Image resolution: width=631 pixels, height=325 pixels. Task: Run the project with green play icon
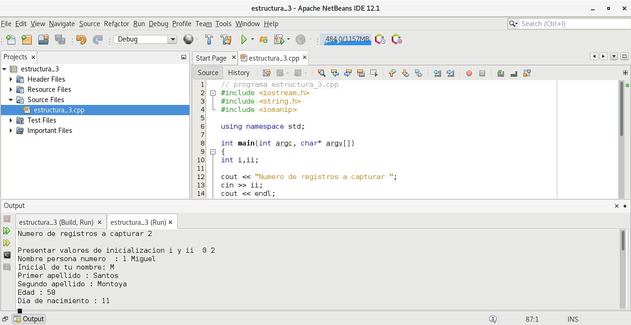(x=243, y=40)
